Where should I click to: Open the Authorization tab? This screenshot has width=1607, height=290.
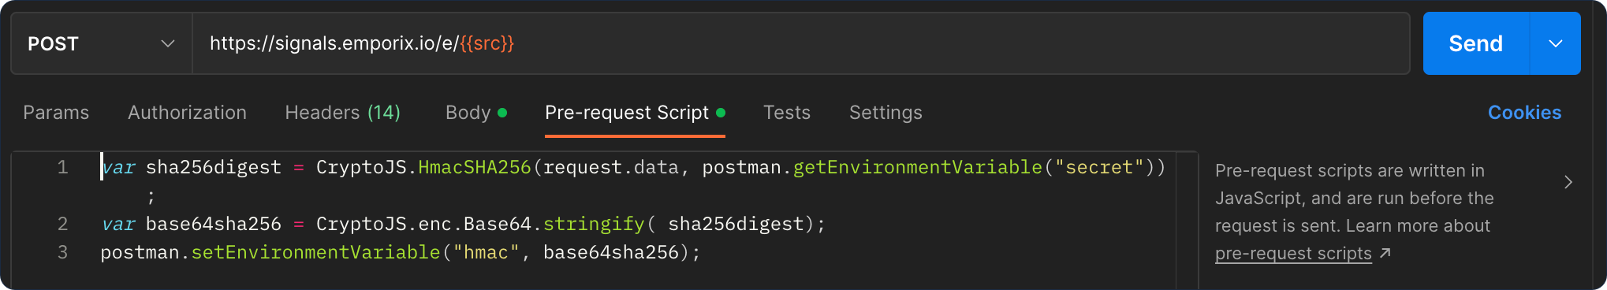tap(187, 113)
